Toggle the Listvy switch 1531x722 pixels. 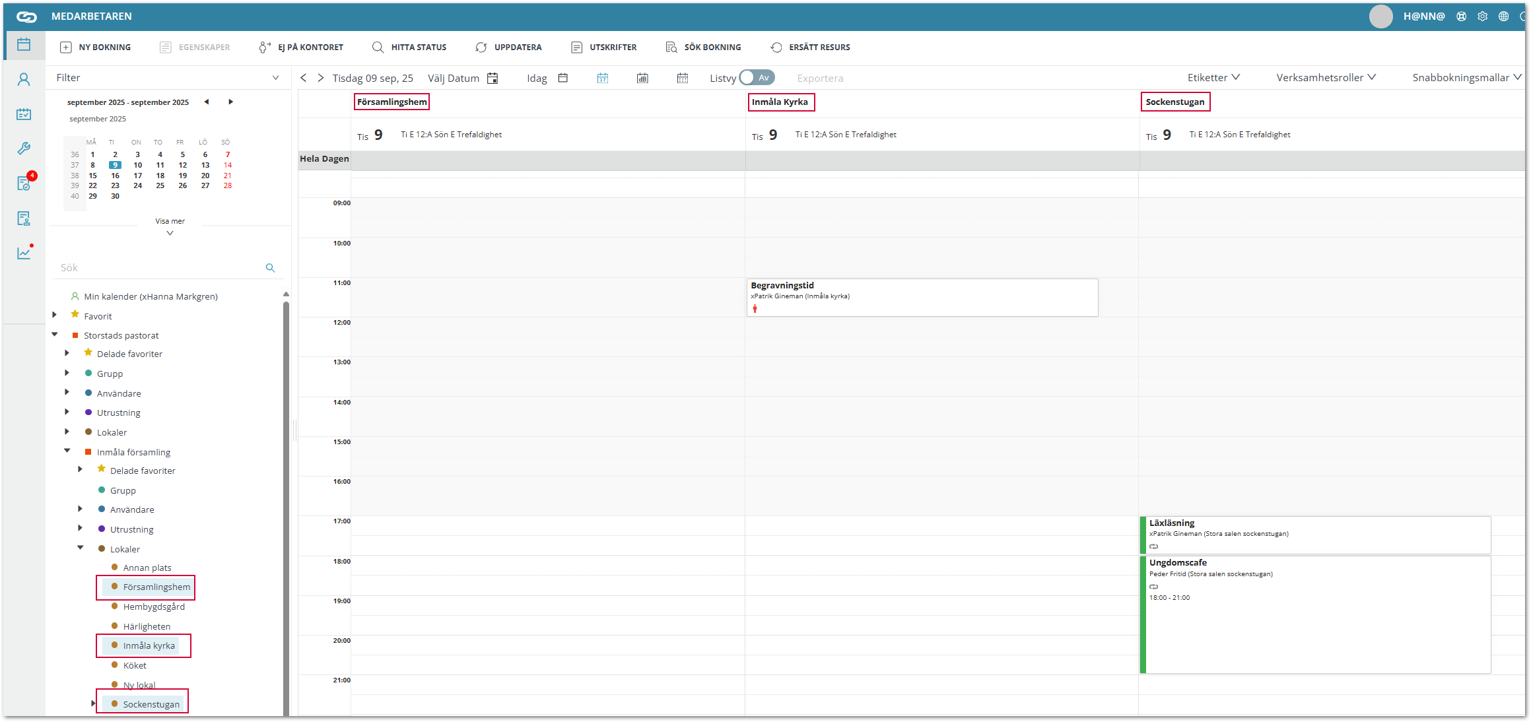pyautogui.click(x=757, y=78)
